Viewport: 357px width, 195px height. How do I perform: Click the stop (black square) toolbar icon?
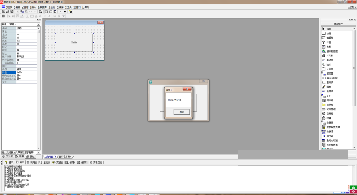65,12
